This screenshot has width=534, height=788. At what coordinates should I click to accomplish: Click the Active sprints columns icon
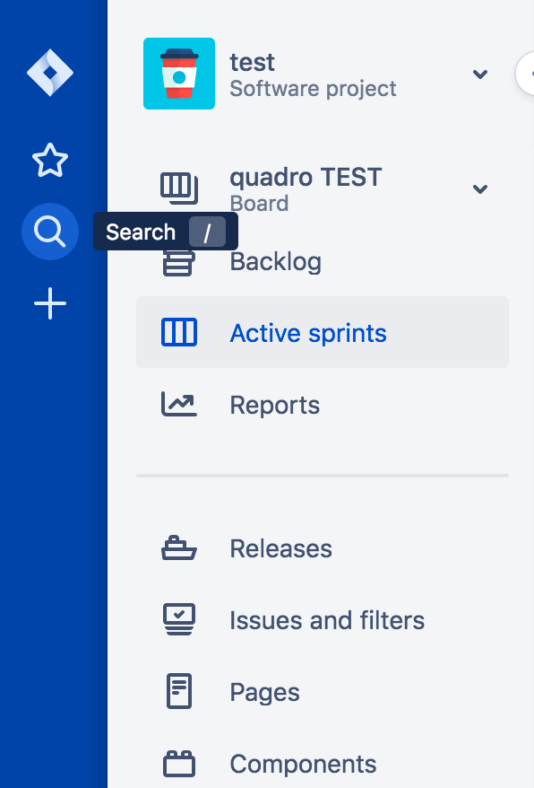(x=179, y=332)
